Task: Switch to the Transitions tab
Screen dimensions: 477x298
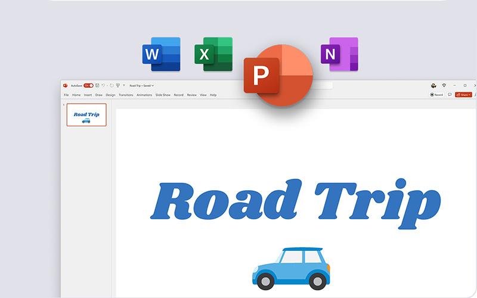Action: click(x=126, y=95)
